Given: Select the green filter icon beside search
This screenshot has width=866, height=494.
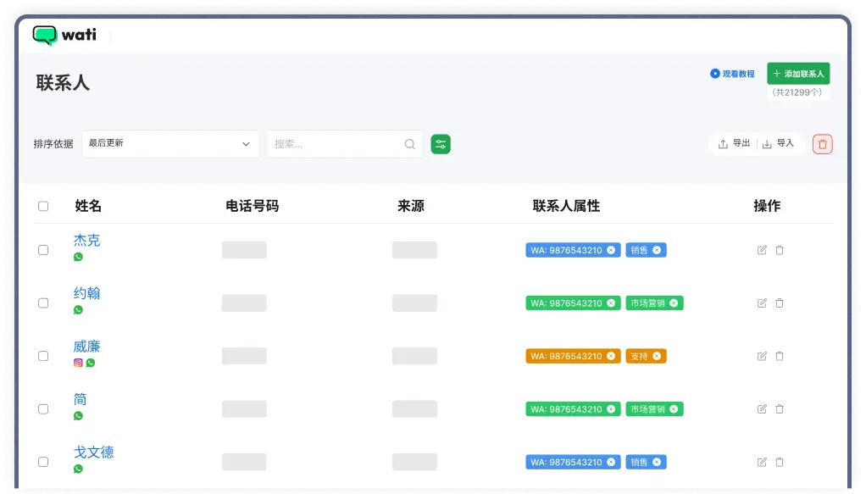Looking at the screenshot, I should click(440, 143).
